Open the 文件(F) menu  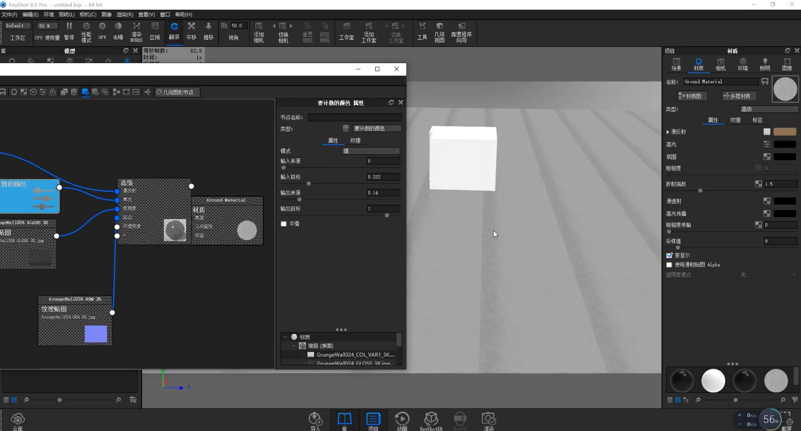[9, 14]
